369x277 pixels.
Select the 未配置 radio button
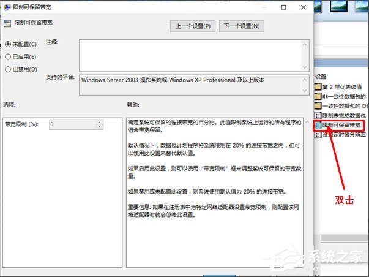tap(8, 44)
